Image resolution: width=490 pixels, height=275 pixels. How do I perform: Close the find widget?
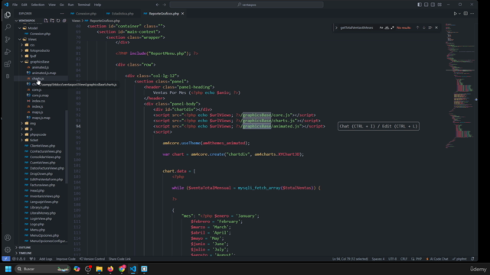436,27
